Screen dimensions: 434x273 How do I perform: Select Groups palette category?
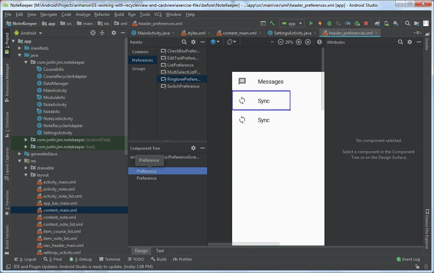pyautogui.click(x=139, y=69)
